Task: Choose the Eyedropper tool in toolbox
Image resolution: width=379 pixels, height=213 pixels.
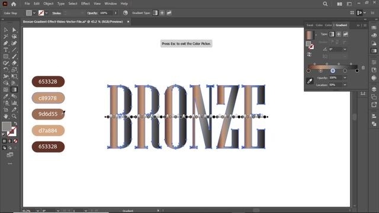Action: click(5, 96)
